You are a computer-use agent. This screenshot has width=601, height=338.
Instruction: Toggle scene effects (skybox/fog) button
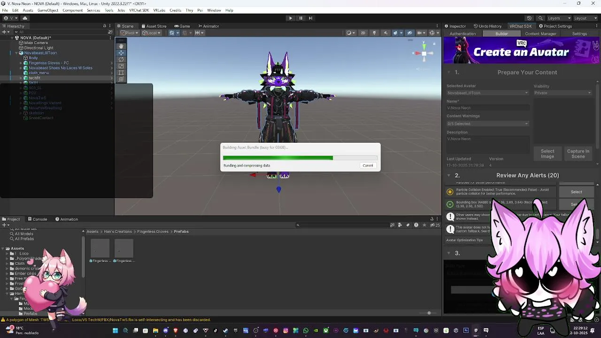[x=396, y=33]
